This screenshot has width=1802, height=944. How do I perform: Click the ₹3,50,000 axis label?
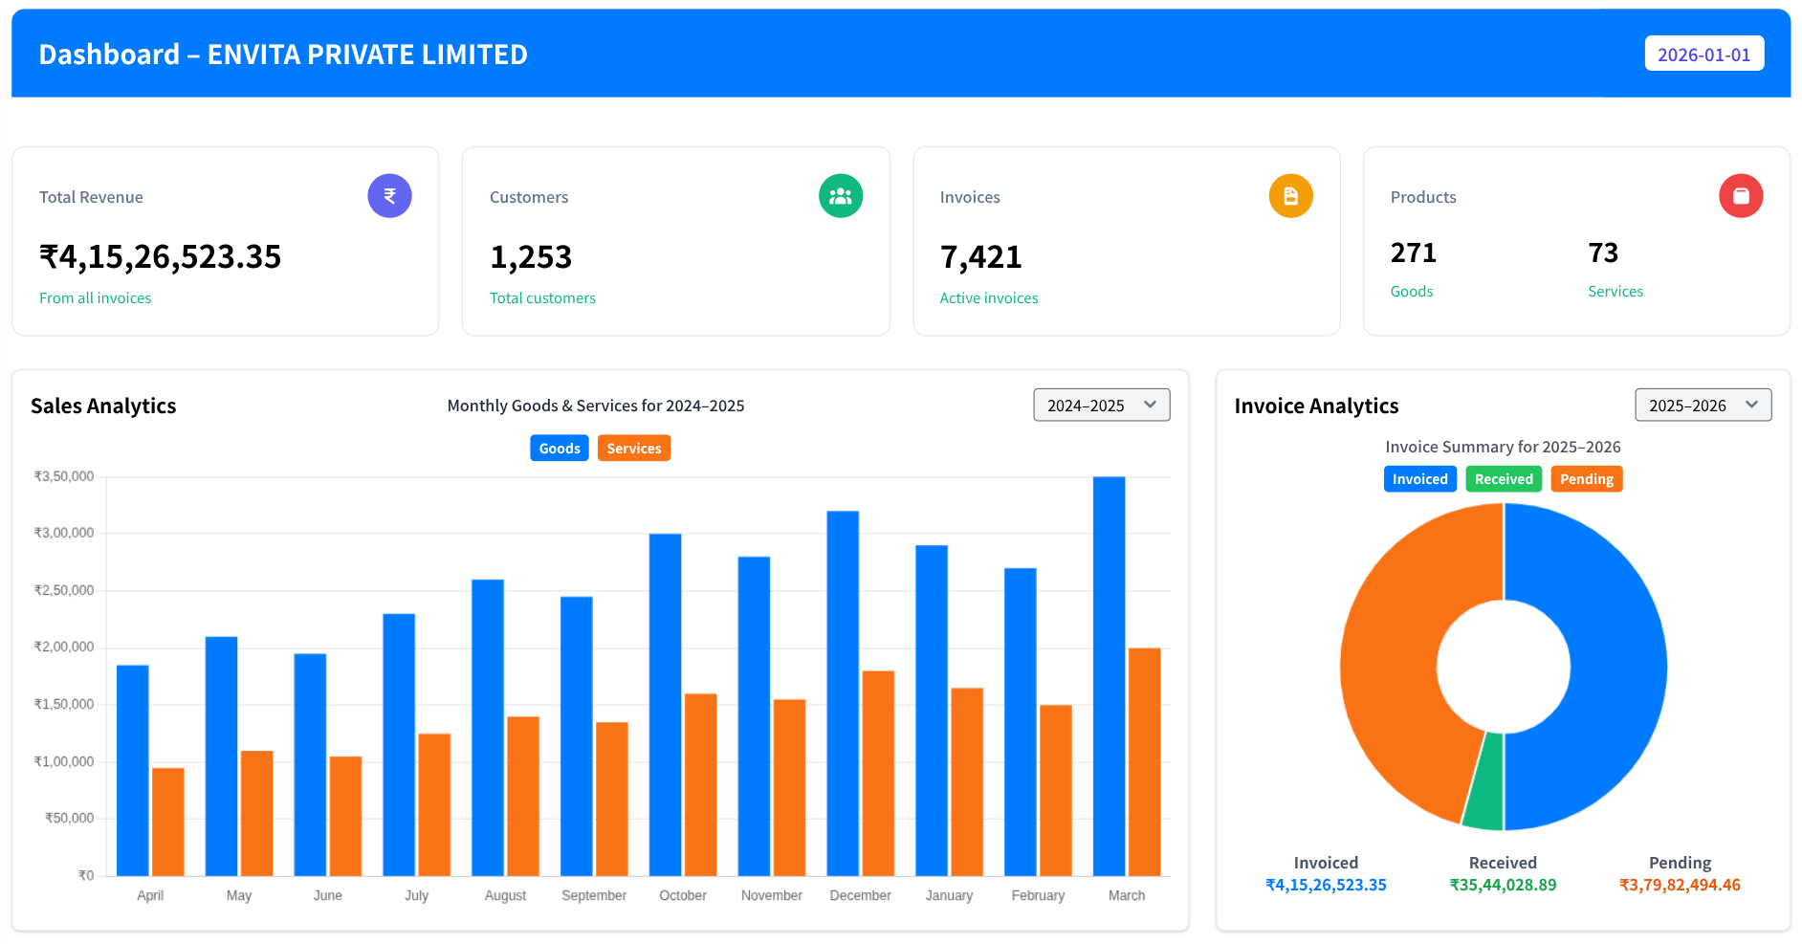coord(64,476)
